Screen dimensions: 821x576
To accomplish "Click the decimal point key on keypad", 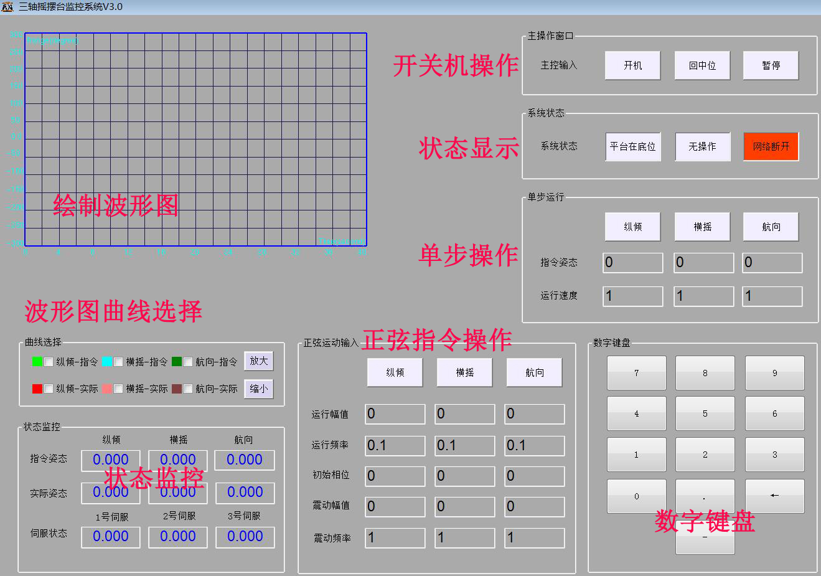I will click(x=704, y=495).
